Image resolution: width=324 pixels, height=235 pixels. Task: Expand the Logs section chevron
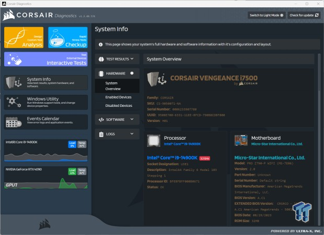click(132, 134)
